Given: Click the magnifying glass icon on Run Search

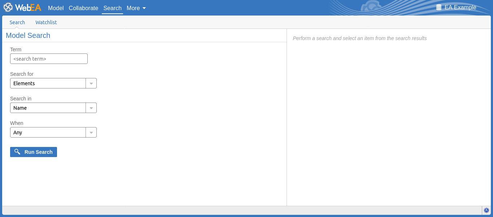Looking at the screenshot, I should coord(17,152).
